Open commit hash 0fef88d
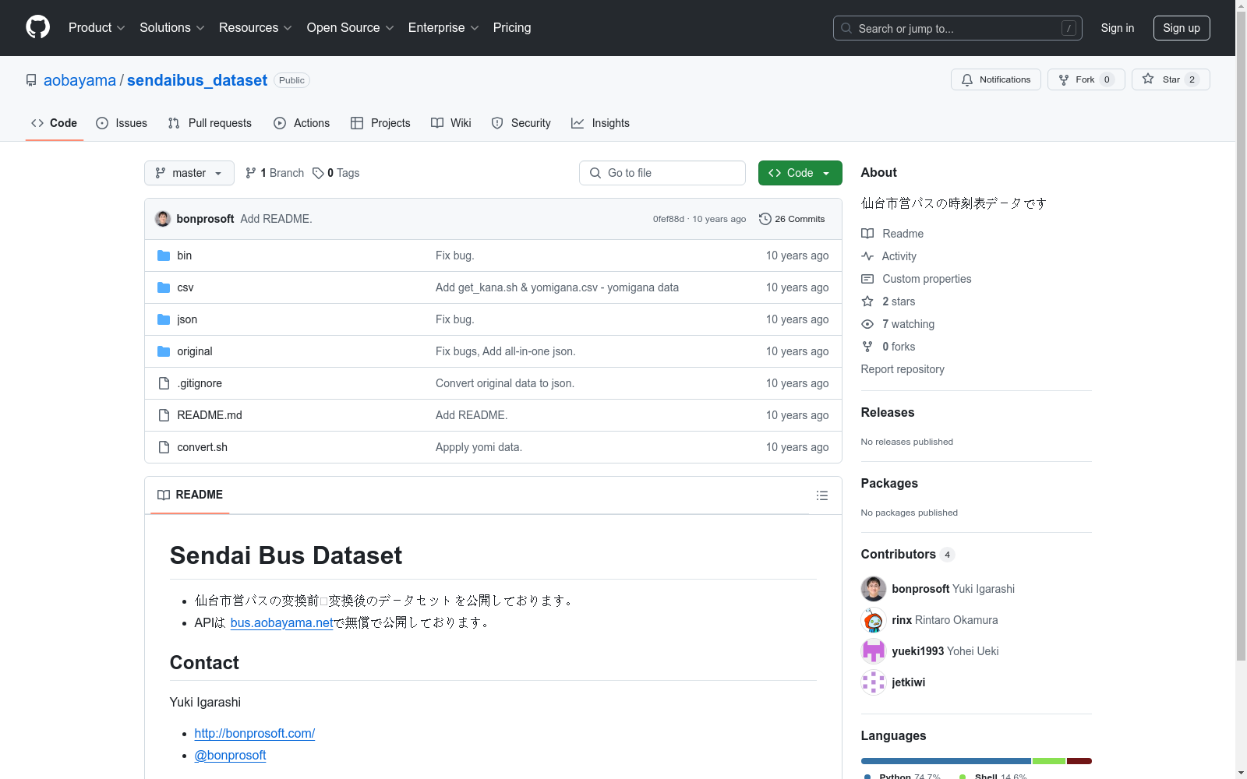Viewport: 1247px width, 779px height. click(x=668, y=219)
